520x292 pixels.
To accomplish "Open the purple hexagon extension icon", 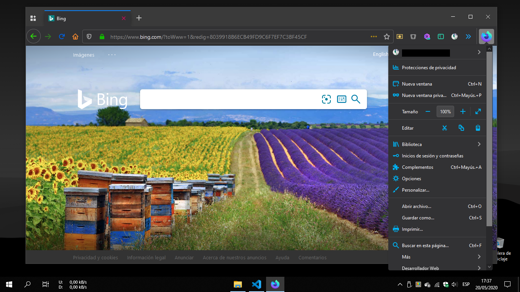I will [427, 36].
